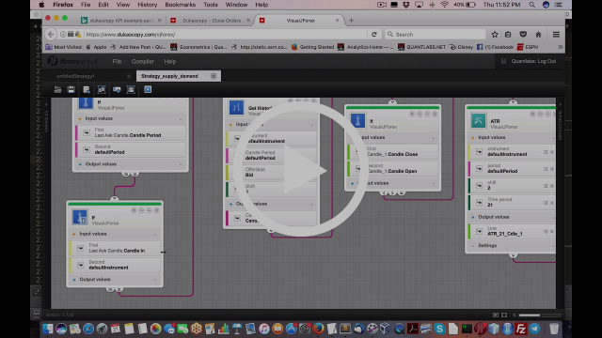The height and width of the screenshot is (338, 602).
Task: Click the video play button overlay
Action: [x=301, y=169]
